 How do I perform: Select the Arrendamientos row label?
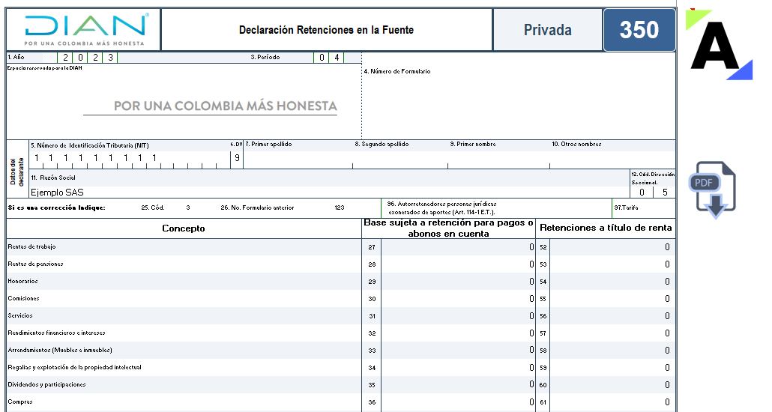(60, 350)
